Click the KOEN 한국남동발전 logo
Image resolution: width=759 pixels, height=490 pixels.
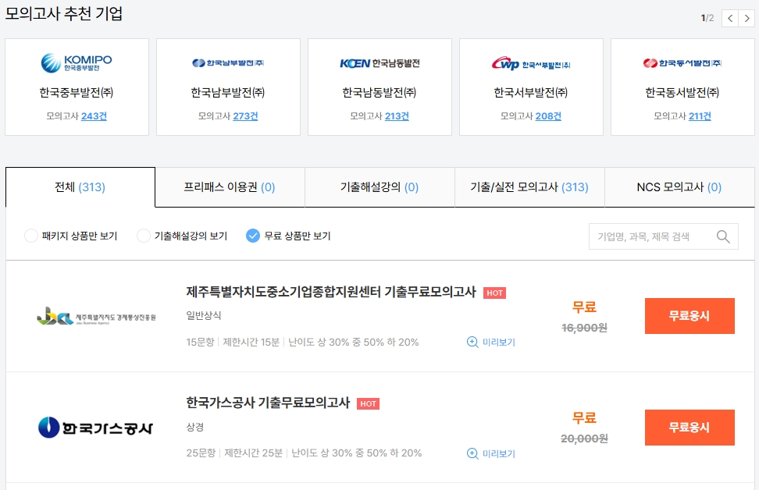379,63
